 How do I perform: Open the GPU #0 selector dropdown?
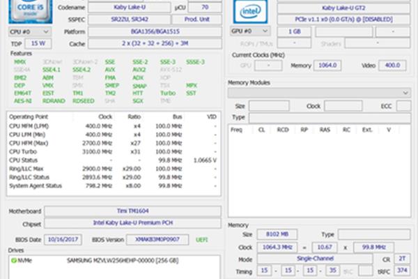click(250, 31)
